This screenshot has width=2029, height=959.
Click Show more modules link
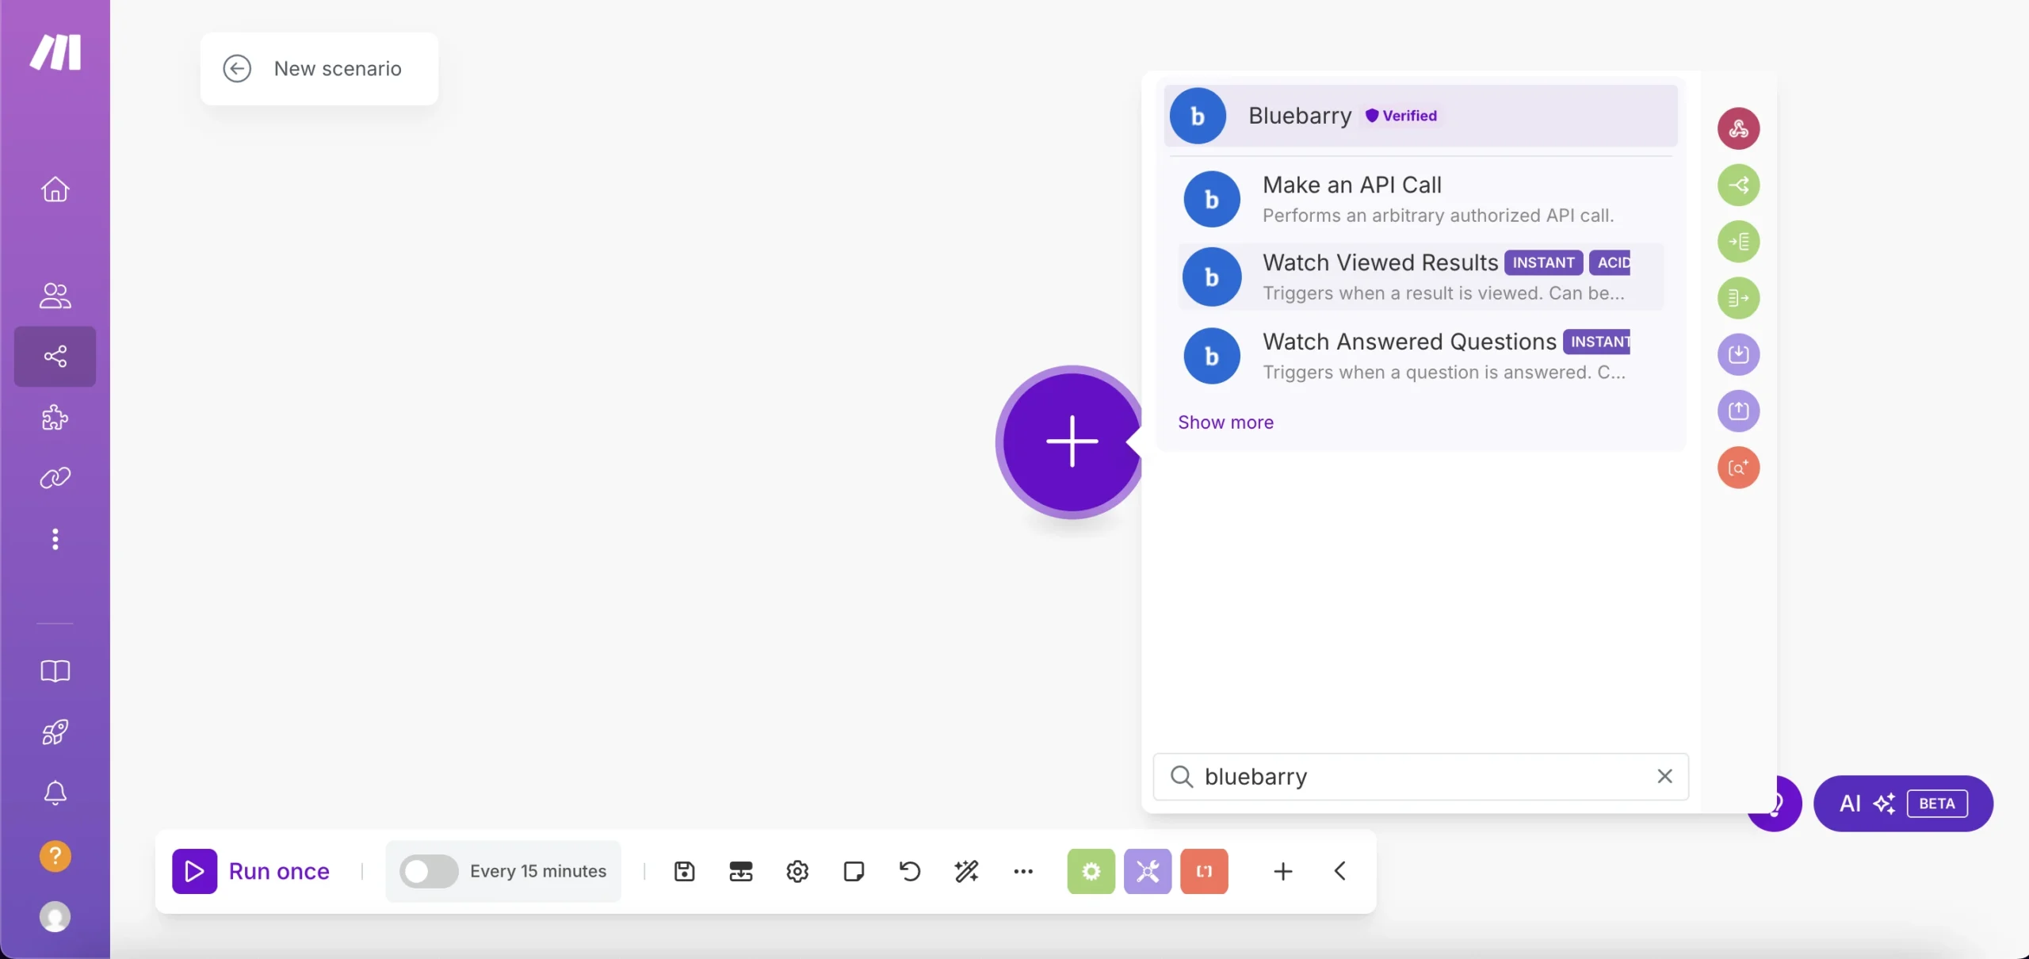click(x=1225, y=422)
